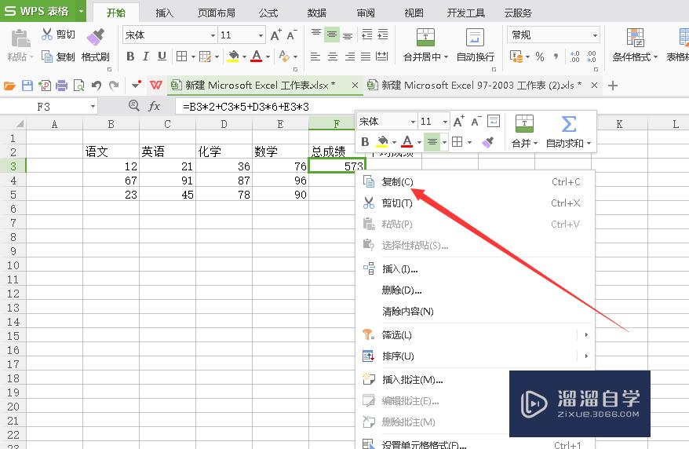Image resolution: width=689 pixels, height=449 pixels.
Task: Click the undo arrow icon
Action: click(97, 86)
